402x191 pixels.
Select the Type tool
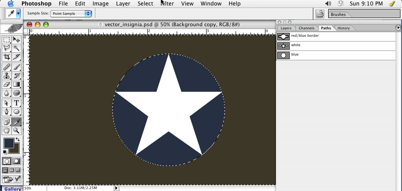pos(16,103)
